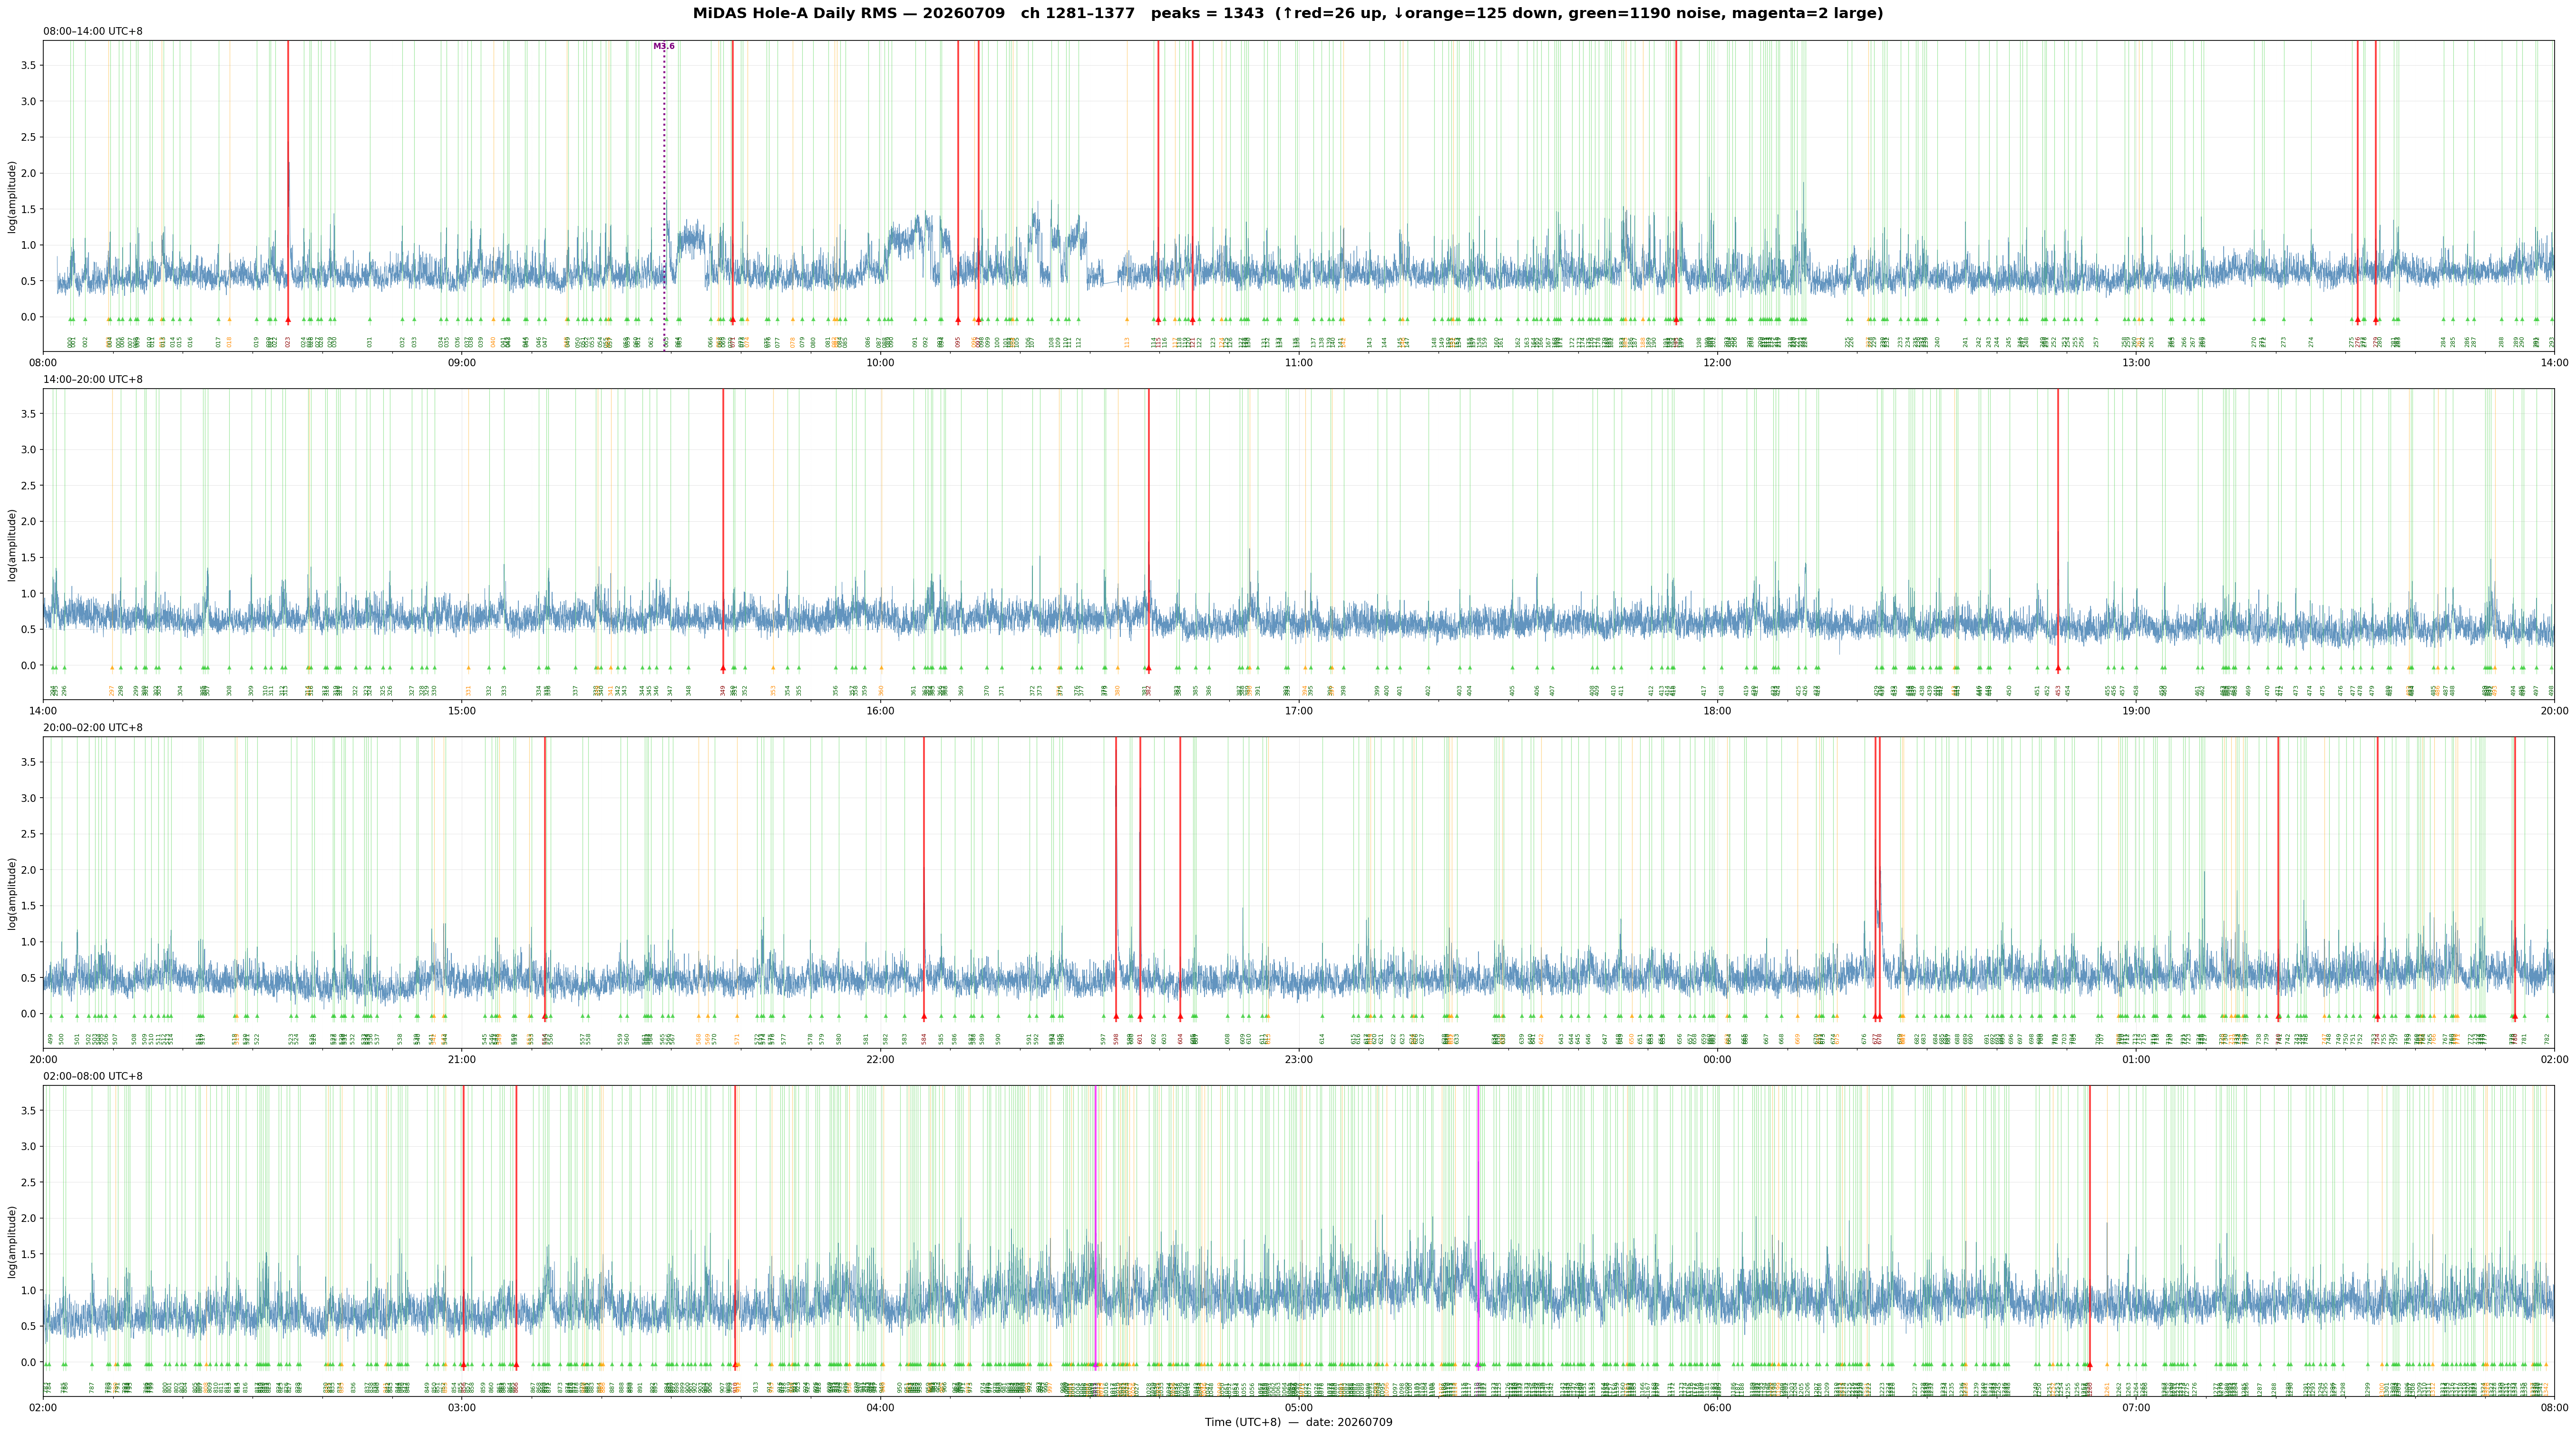Image resolution: width=2576 pixels, height=1435 pixels.
Task: Click the 09:00 tick in the 08:00–14:00 panel
Action: click(462, 362)
